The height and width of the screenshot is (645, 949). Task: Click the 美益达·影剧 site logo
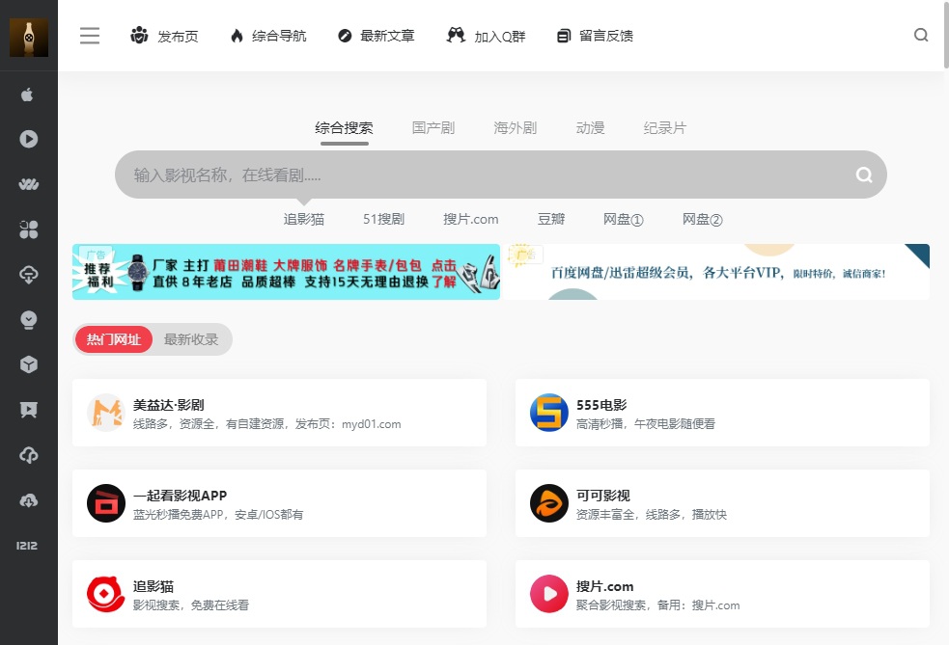point(106,413)
